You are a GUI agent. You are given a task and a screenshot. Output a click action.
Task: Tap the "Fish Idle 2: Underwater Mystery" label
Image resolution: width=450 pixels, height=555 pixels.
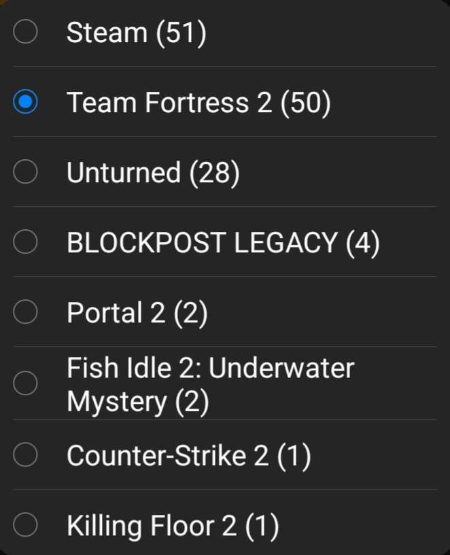pyautogui.click(x=210, y=384)
